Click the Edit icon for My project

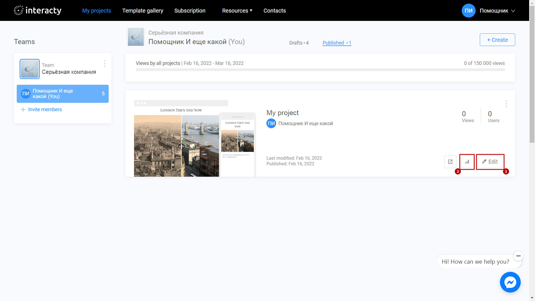(490, 162)
